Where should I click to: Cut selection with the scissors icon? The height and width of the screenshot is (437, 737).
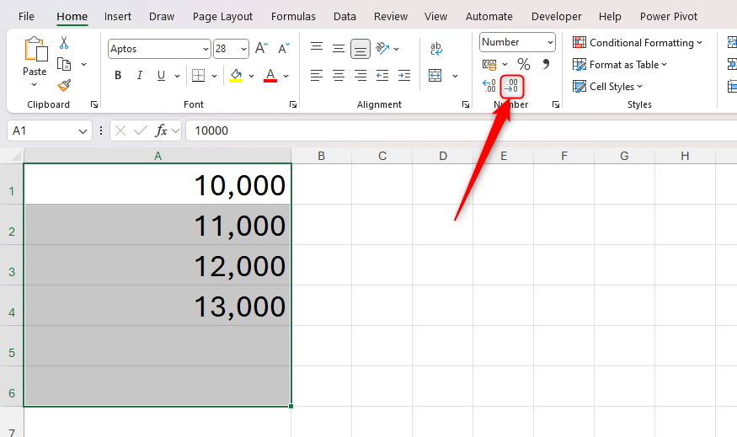[x=64, y=43]
